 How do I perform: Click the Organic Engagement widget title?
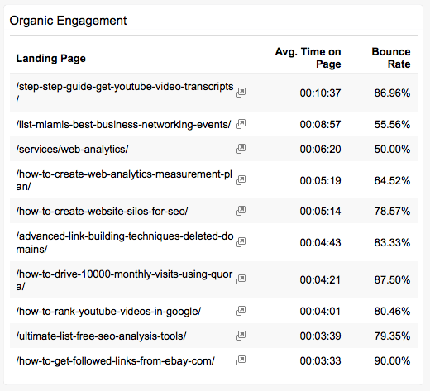tap(68, 21)
